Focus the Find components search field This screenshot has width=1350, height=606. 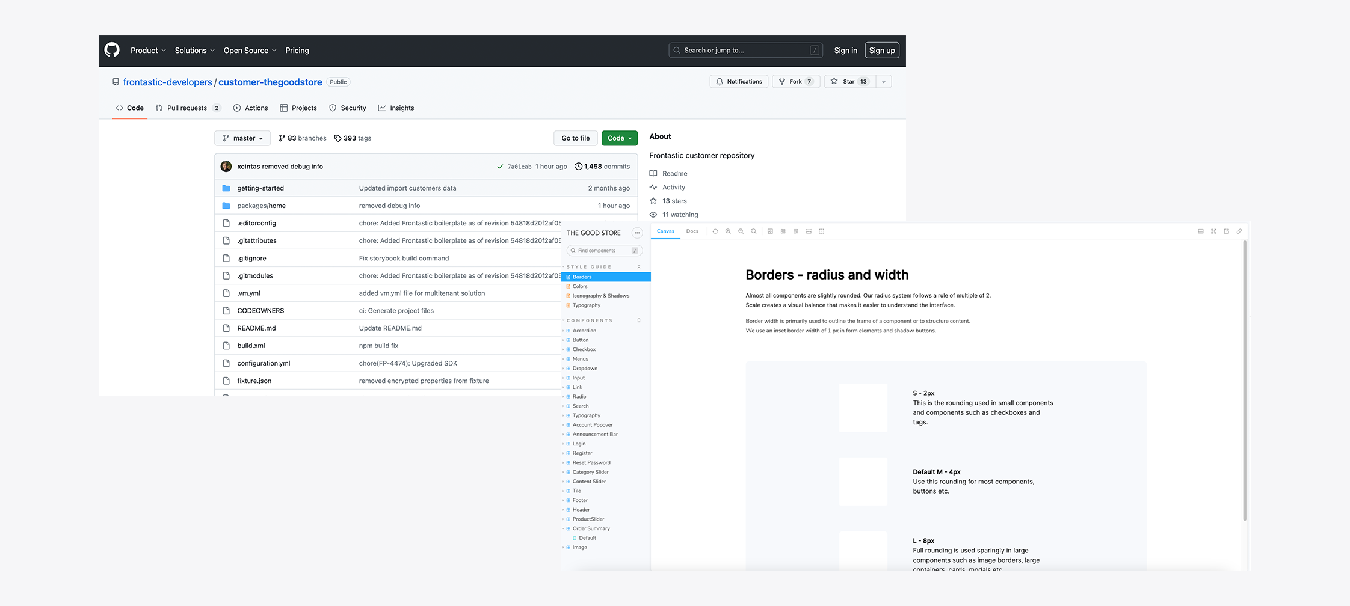(x=605, y=251)
